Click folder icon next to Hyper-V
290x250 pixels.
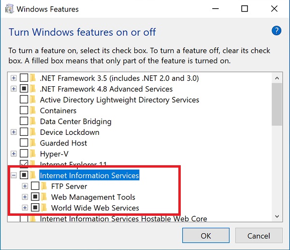click(33, 154)
